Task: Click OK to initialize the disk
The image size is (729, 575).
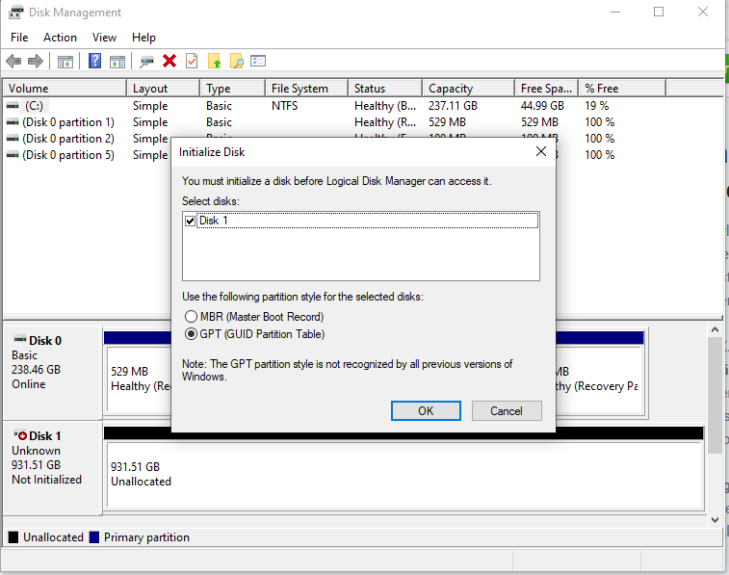Action: point(426,411)
